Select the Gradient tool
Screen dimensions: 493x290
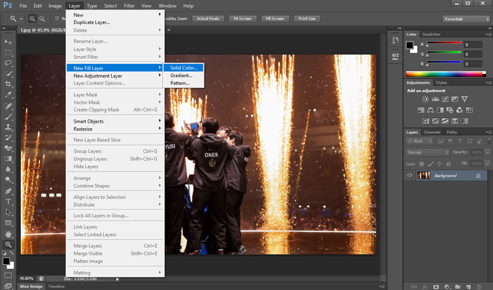8,158
